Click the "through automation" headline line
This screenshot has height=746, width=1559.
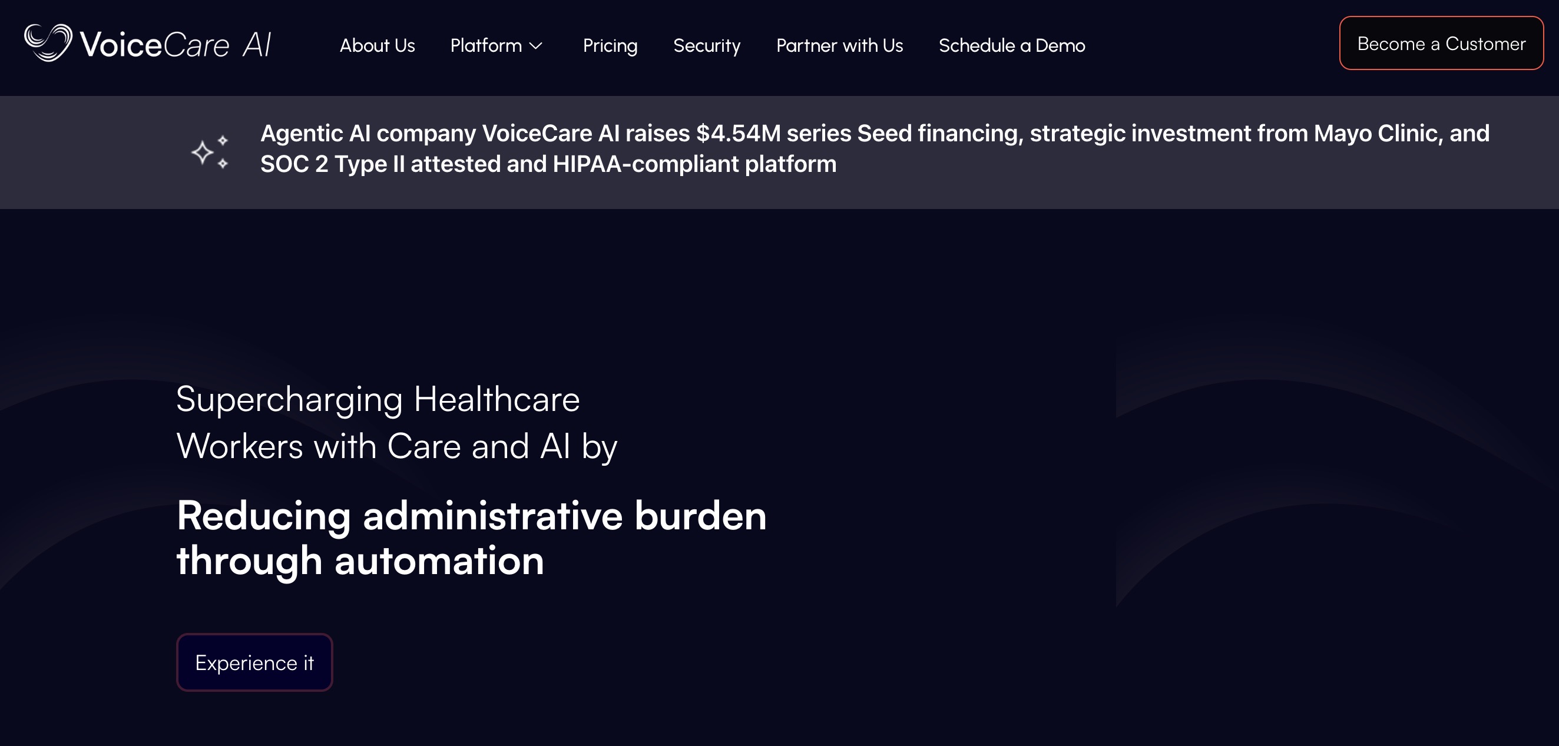tap(360, 561)
